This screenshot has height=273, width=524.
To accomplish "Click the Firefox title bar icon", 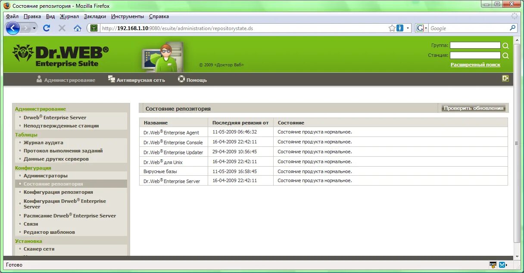I will [x=7, y=6].
